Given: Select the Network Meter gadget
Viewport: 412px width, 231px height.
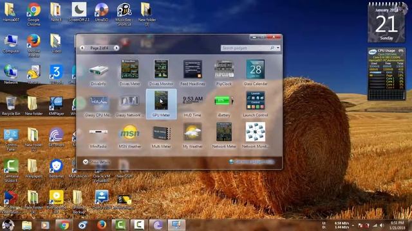Looking at the screenshot, I should coord(224,135).
